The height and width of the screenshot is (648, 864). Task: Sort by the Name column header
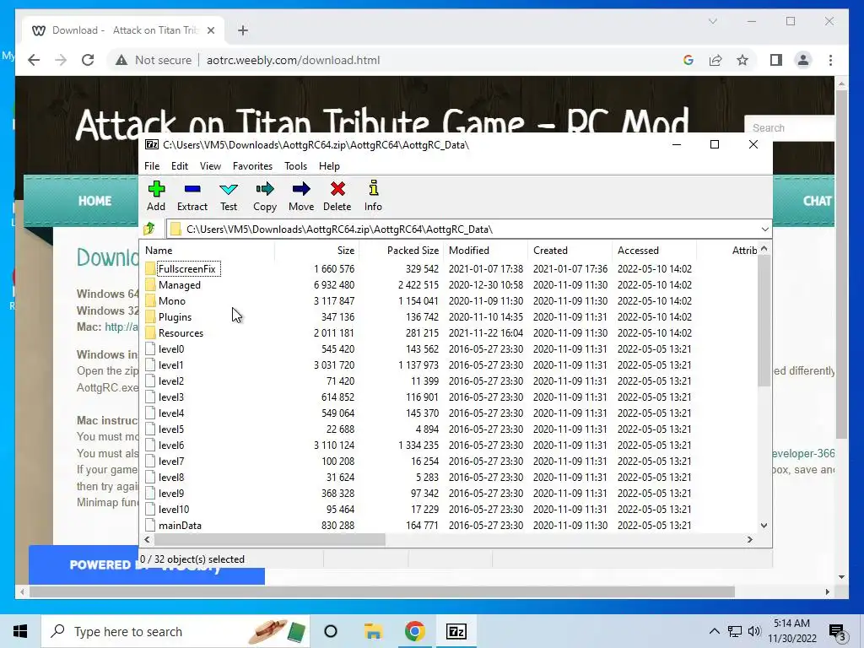pyautogui.click(x=208, y=250)
